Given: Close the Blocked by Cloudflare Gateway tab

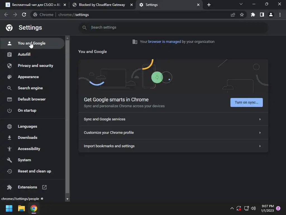Looking at the screenshot, I should (132, 5).
